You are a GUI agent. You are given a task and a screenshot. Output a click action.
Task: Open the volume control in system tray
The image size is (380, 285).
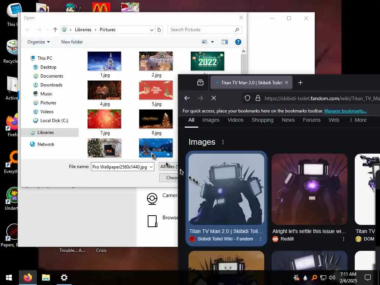pos(332,278)
